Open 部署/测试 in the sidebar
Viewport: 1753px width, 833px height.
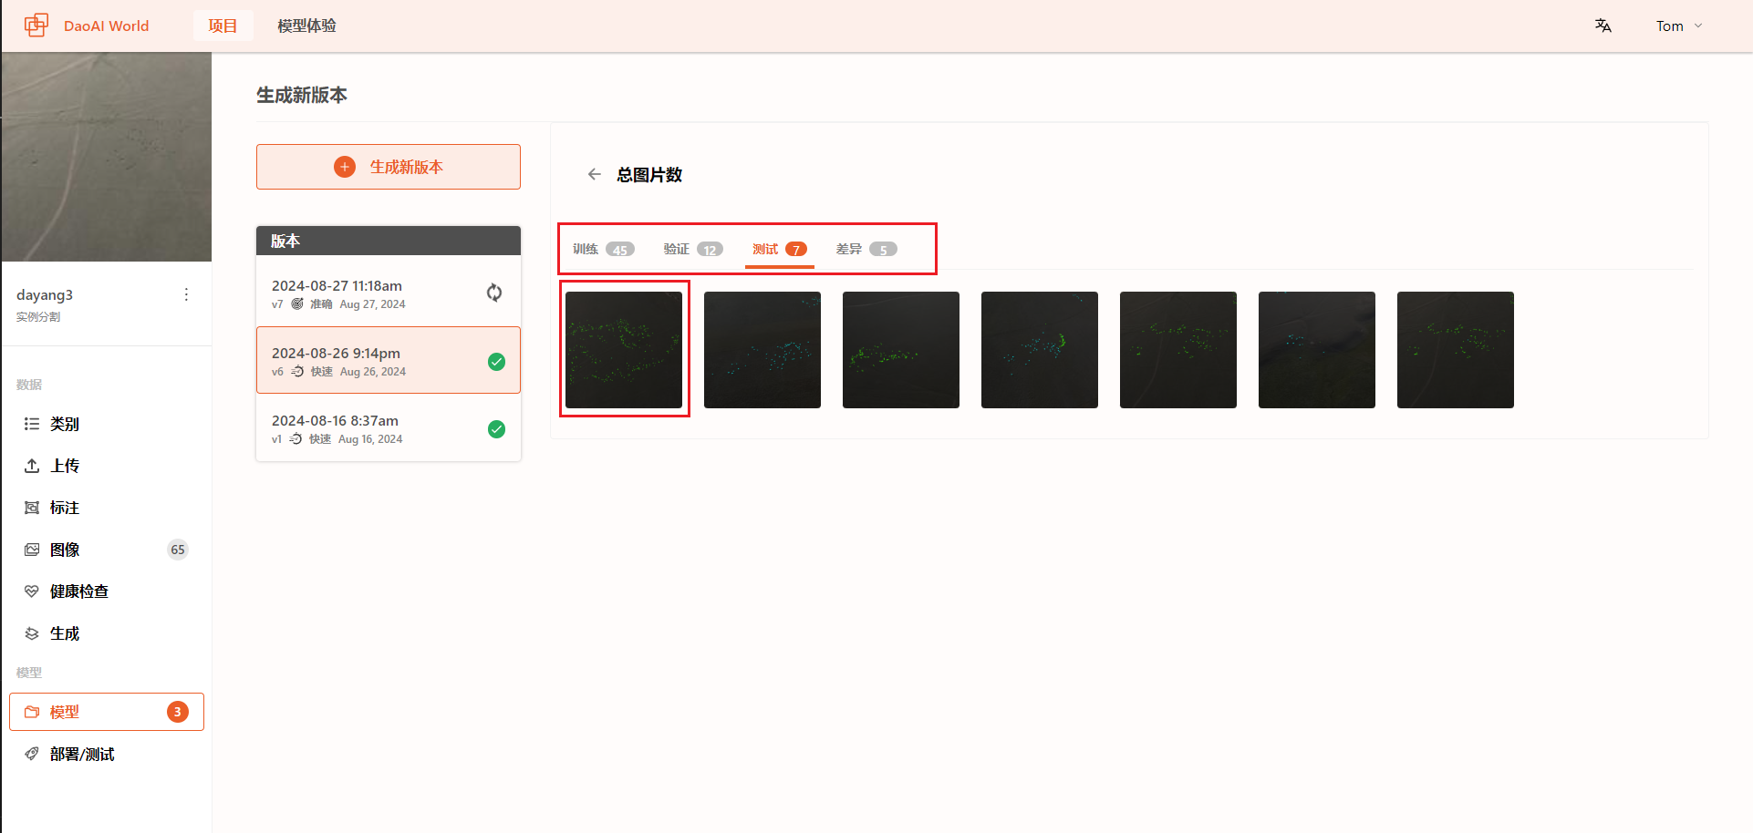[107, 754]
